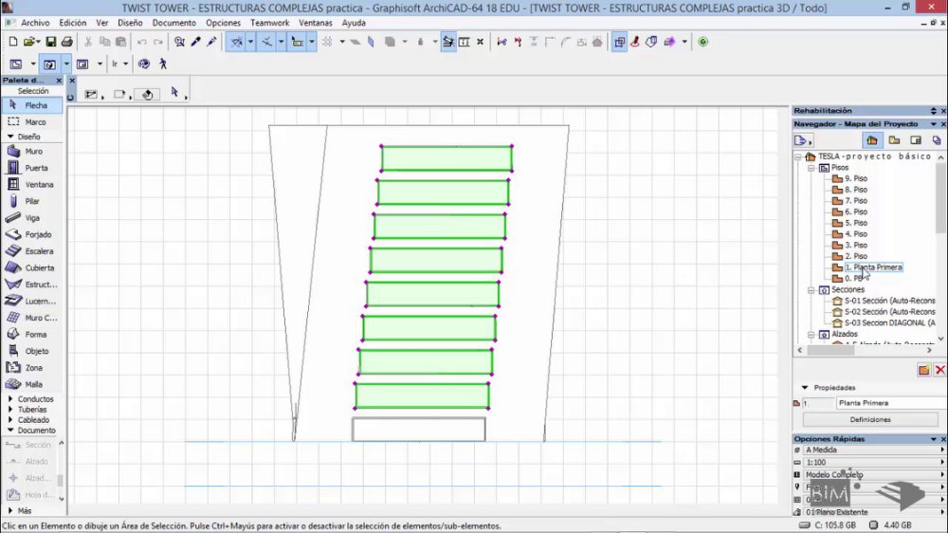948x533 pixels.
Task: Expand the Conductos toolbox group
Action: (x=10, y=399)
